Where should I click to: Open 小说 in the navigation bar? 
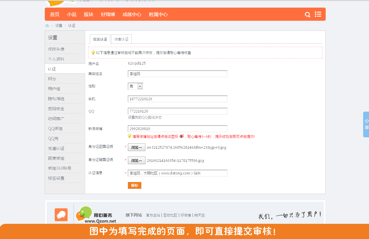71,14
